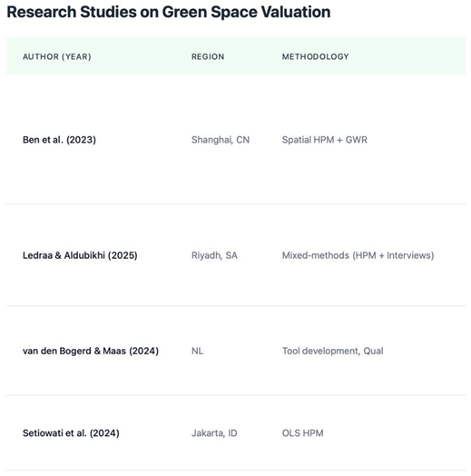The width and height of the screenshot is (471, 476).
Task: Select the 'Ledraa & Aldubikhi (2025)' author cell
Action: coord(80,255)
